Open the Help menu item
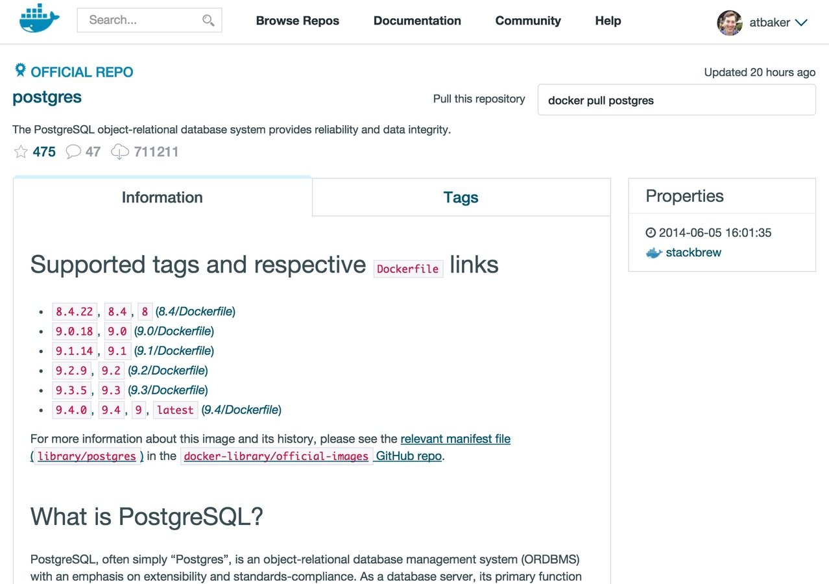This screenshot has width=829, height=584. pyautogui.click(x=608, y=21)
